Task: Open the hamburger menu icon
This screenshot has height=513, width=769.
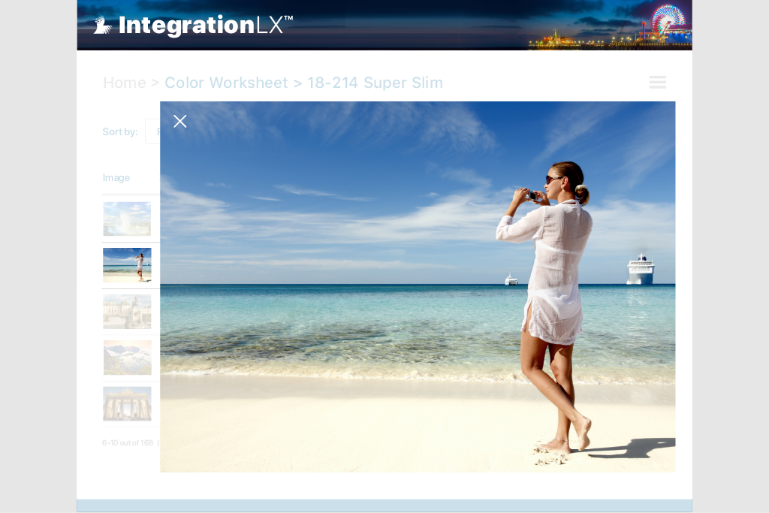Action: [x=657, y=82]
